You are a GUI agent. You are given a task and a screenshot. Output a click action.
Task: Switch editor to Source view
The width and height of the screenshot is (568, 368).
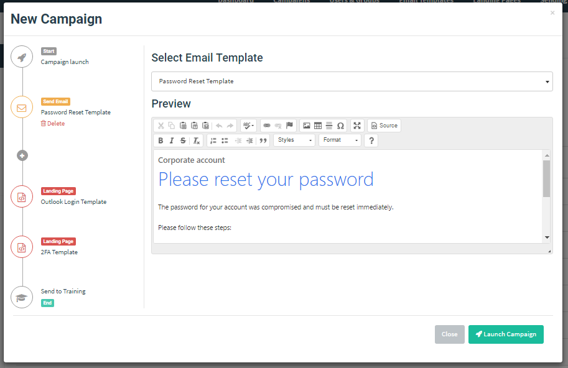click(x=384, y=126)
